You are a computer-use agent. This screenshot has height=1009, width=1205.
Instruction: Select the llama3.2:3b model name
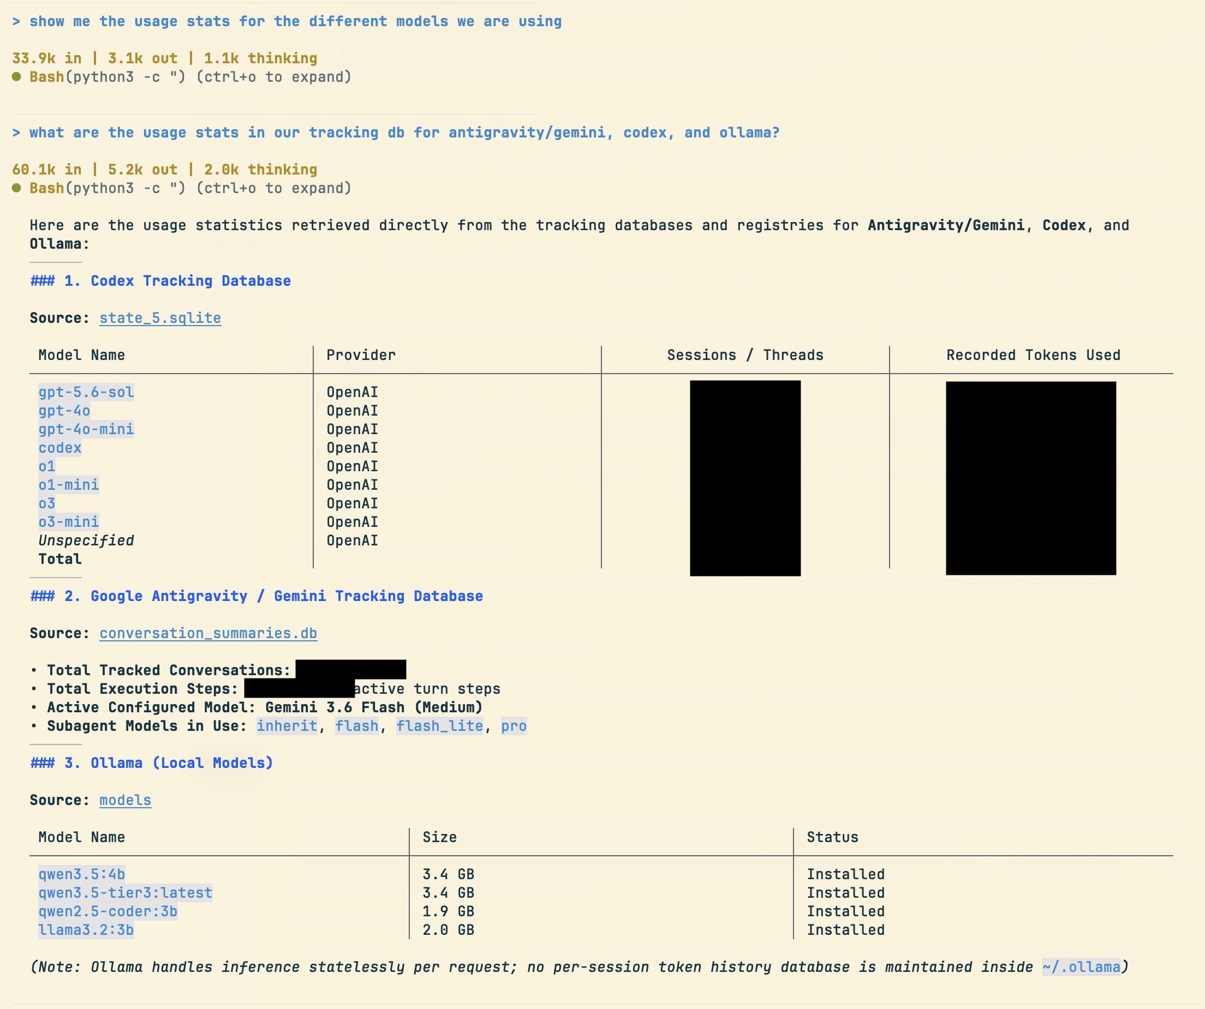86,930
